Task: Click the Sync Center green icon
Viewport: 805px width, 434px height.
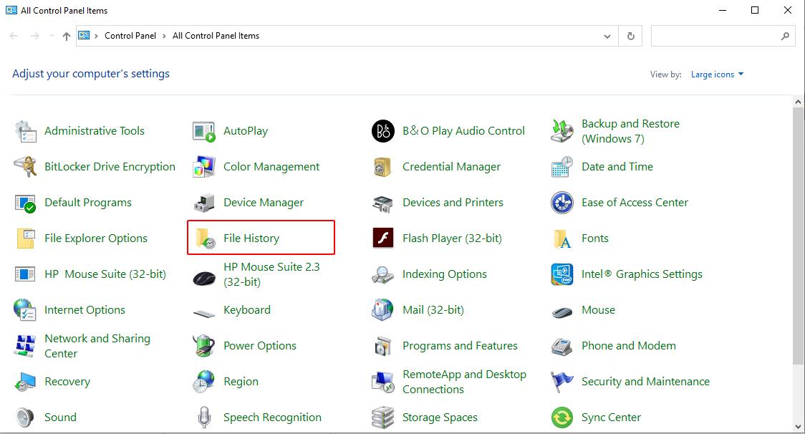Action: tap(562, 418)
